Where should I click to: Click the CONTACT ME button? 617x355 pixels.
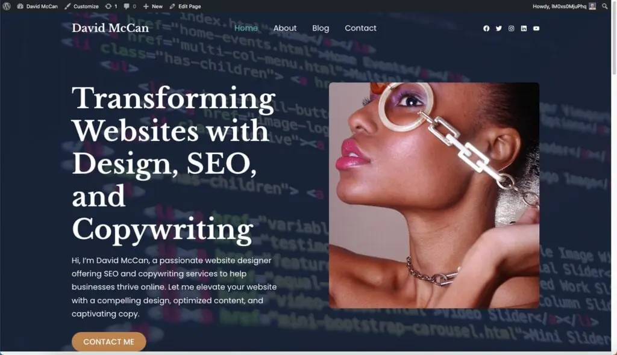[109, 342]
